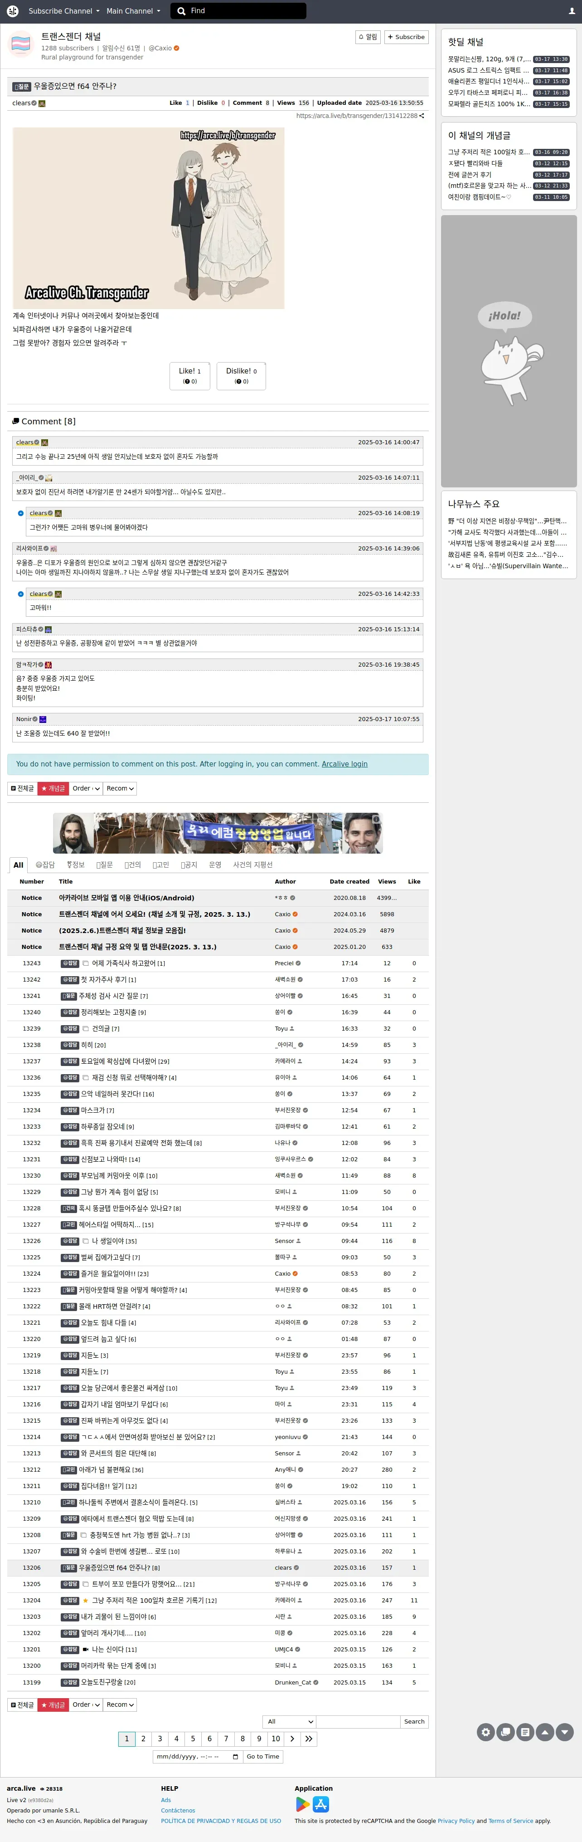Click the movie banner advertisement

[x=218, y=833]
